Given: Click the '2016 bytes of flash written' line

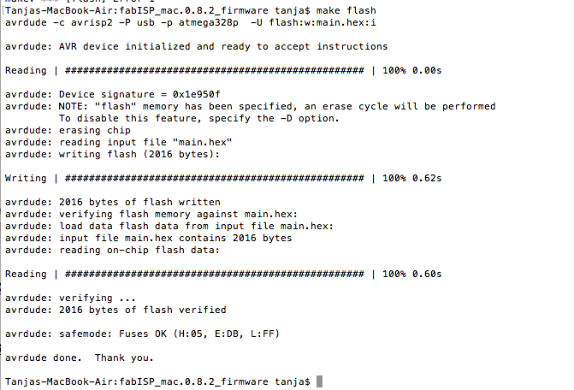Looking at the screenshot, I should pyautogui.click(x=113, y=202).
